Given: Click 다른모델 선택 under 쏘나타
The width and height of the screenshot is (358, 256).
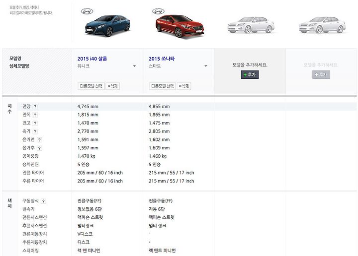Looking at the screenshot, I should click(x=162, y=86).
